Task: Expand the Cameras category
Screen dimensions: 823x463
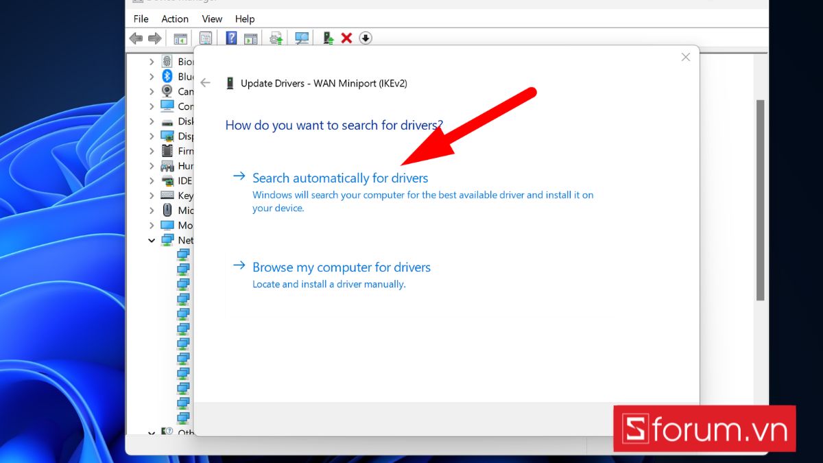Action: 152,91
